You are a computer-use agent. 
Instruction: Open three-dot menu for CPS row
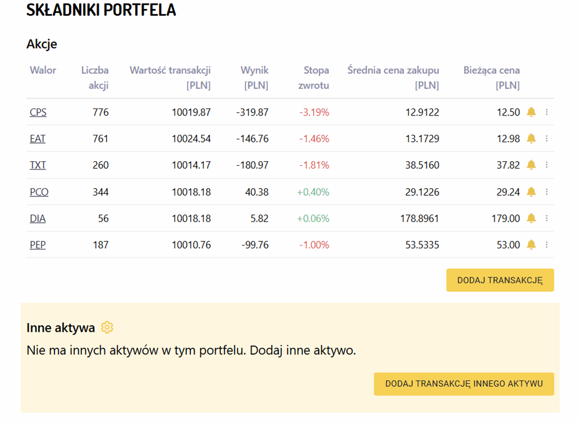[x=547, y=112]
